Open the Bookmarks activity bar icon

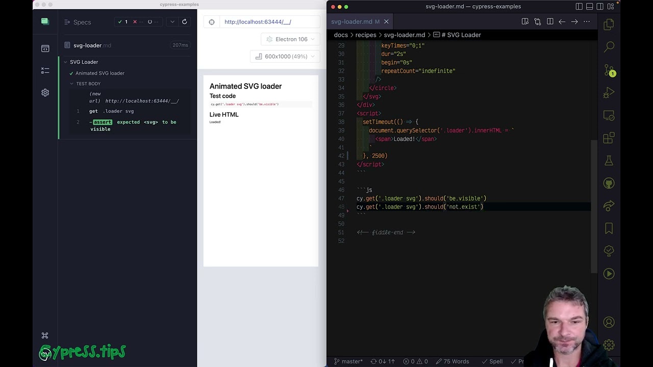tap(609, 228)
